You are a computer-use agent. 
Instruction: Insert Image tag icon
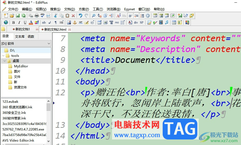click(x=69, y=22)
